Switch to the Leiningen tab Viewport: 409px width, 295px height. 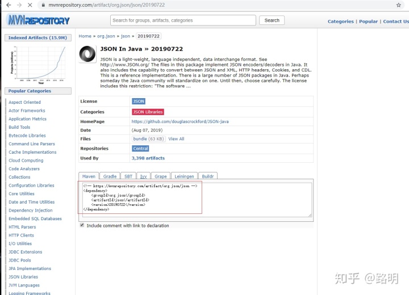click(184, 176)
